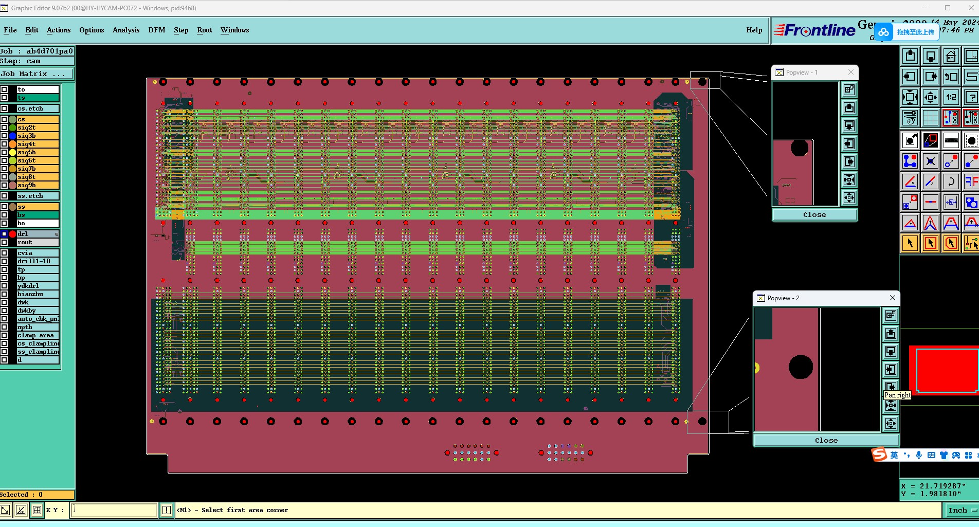Click the pan left icon in Popview 1
The width and height of the screenshot is (979, 527).
point(849,144)
